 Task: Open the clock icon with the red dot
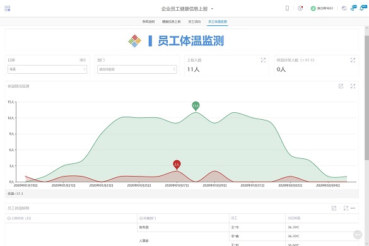pos(300,8)
